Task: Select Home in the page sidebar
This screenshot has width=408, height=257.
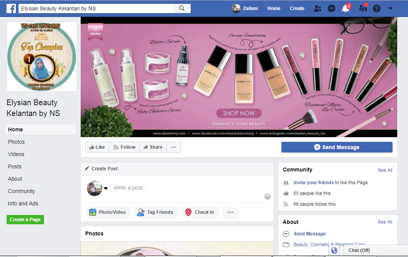Action: tap(40, 129)
